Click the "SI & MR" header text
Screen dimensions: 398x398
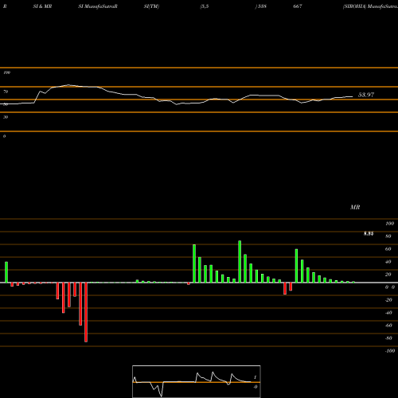pos(42,6)
